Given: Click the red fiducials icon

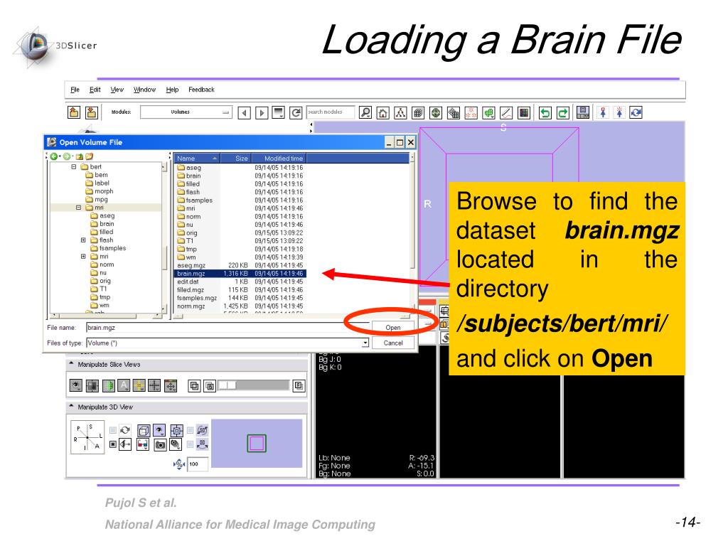Looking at the screenshot, I should tap(471, 113).
